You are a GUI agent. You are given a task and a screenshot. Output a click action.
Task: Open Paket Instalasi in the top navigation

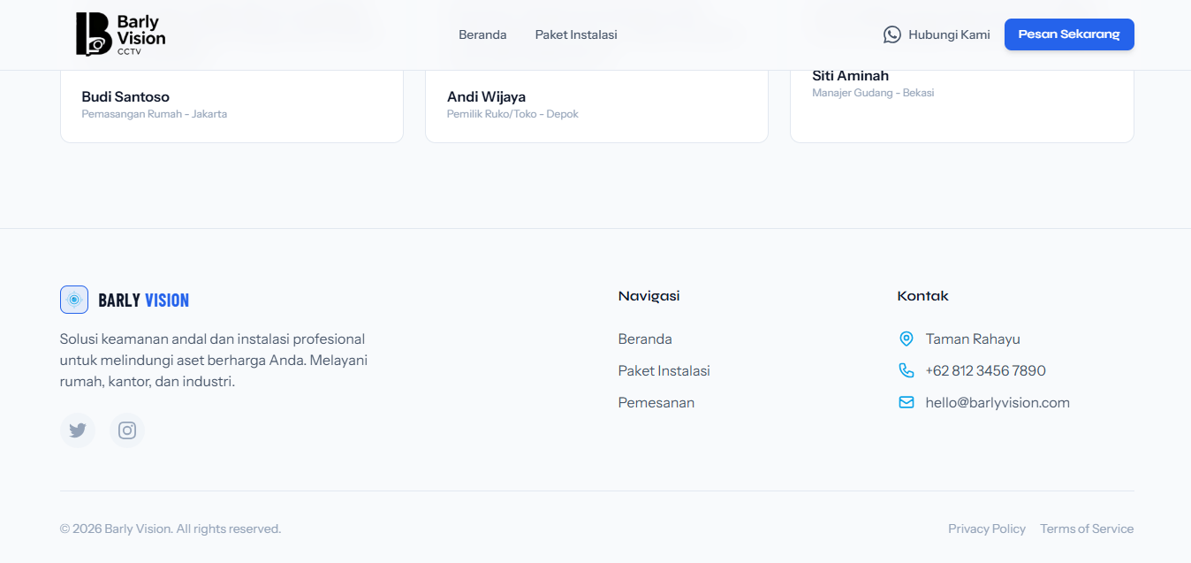point(576,34)
